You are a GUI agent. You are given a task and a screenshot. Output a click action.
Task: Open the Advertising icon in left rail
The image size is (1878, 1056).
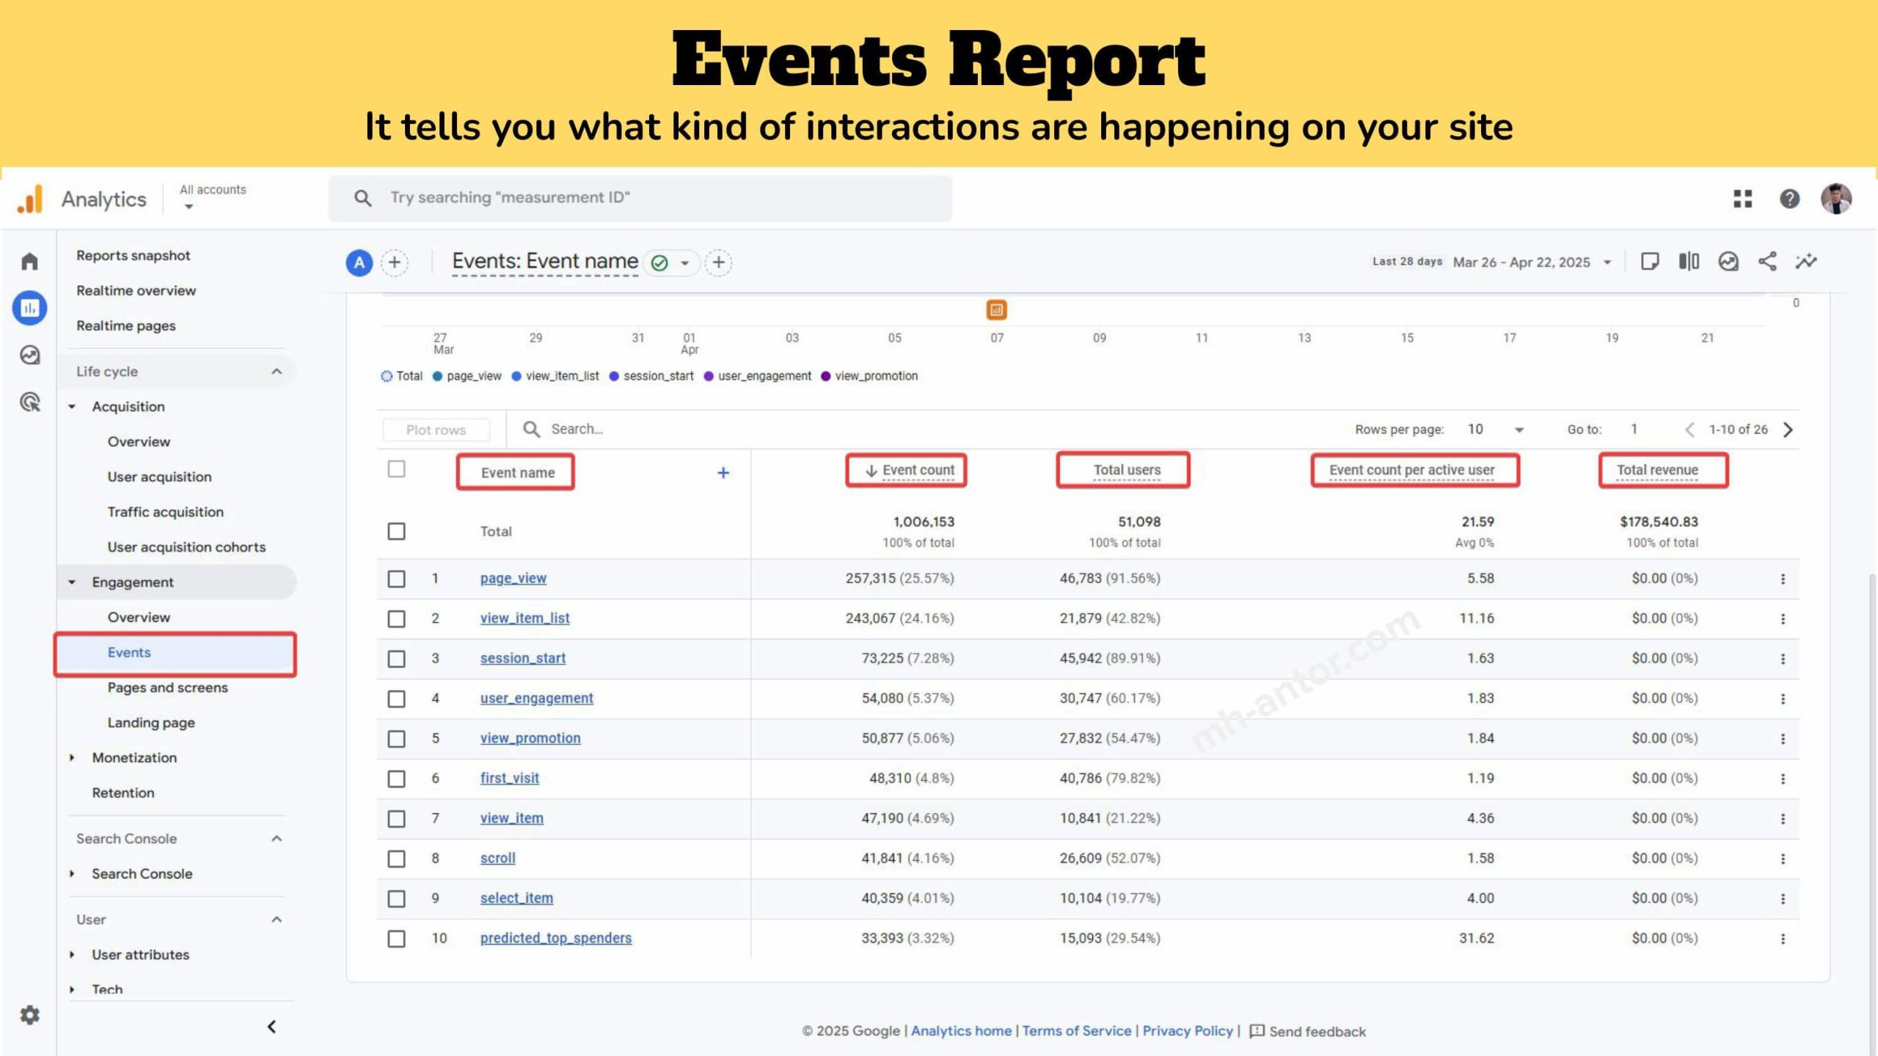(29, 402)
